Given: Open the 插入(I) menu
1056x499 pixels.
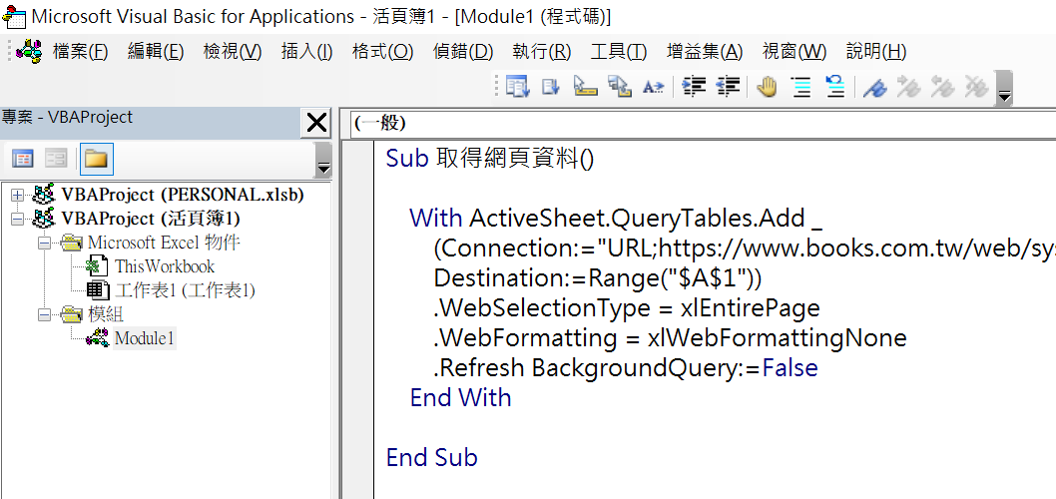Looking at the screenshot, I should pos(306,51).
